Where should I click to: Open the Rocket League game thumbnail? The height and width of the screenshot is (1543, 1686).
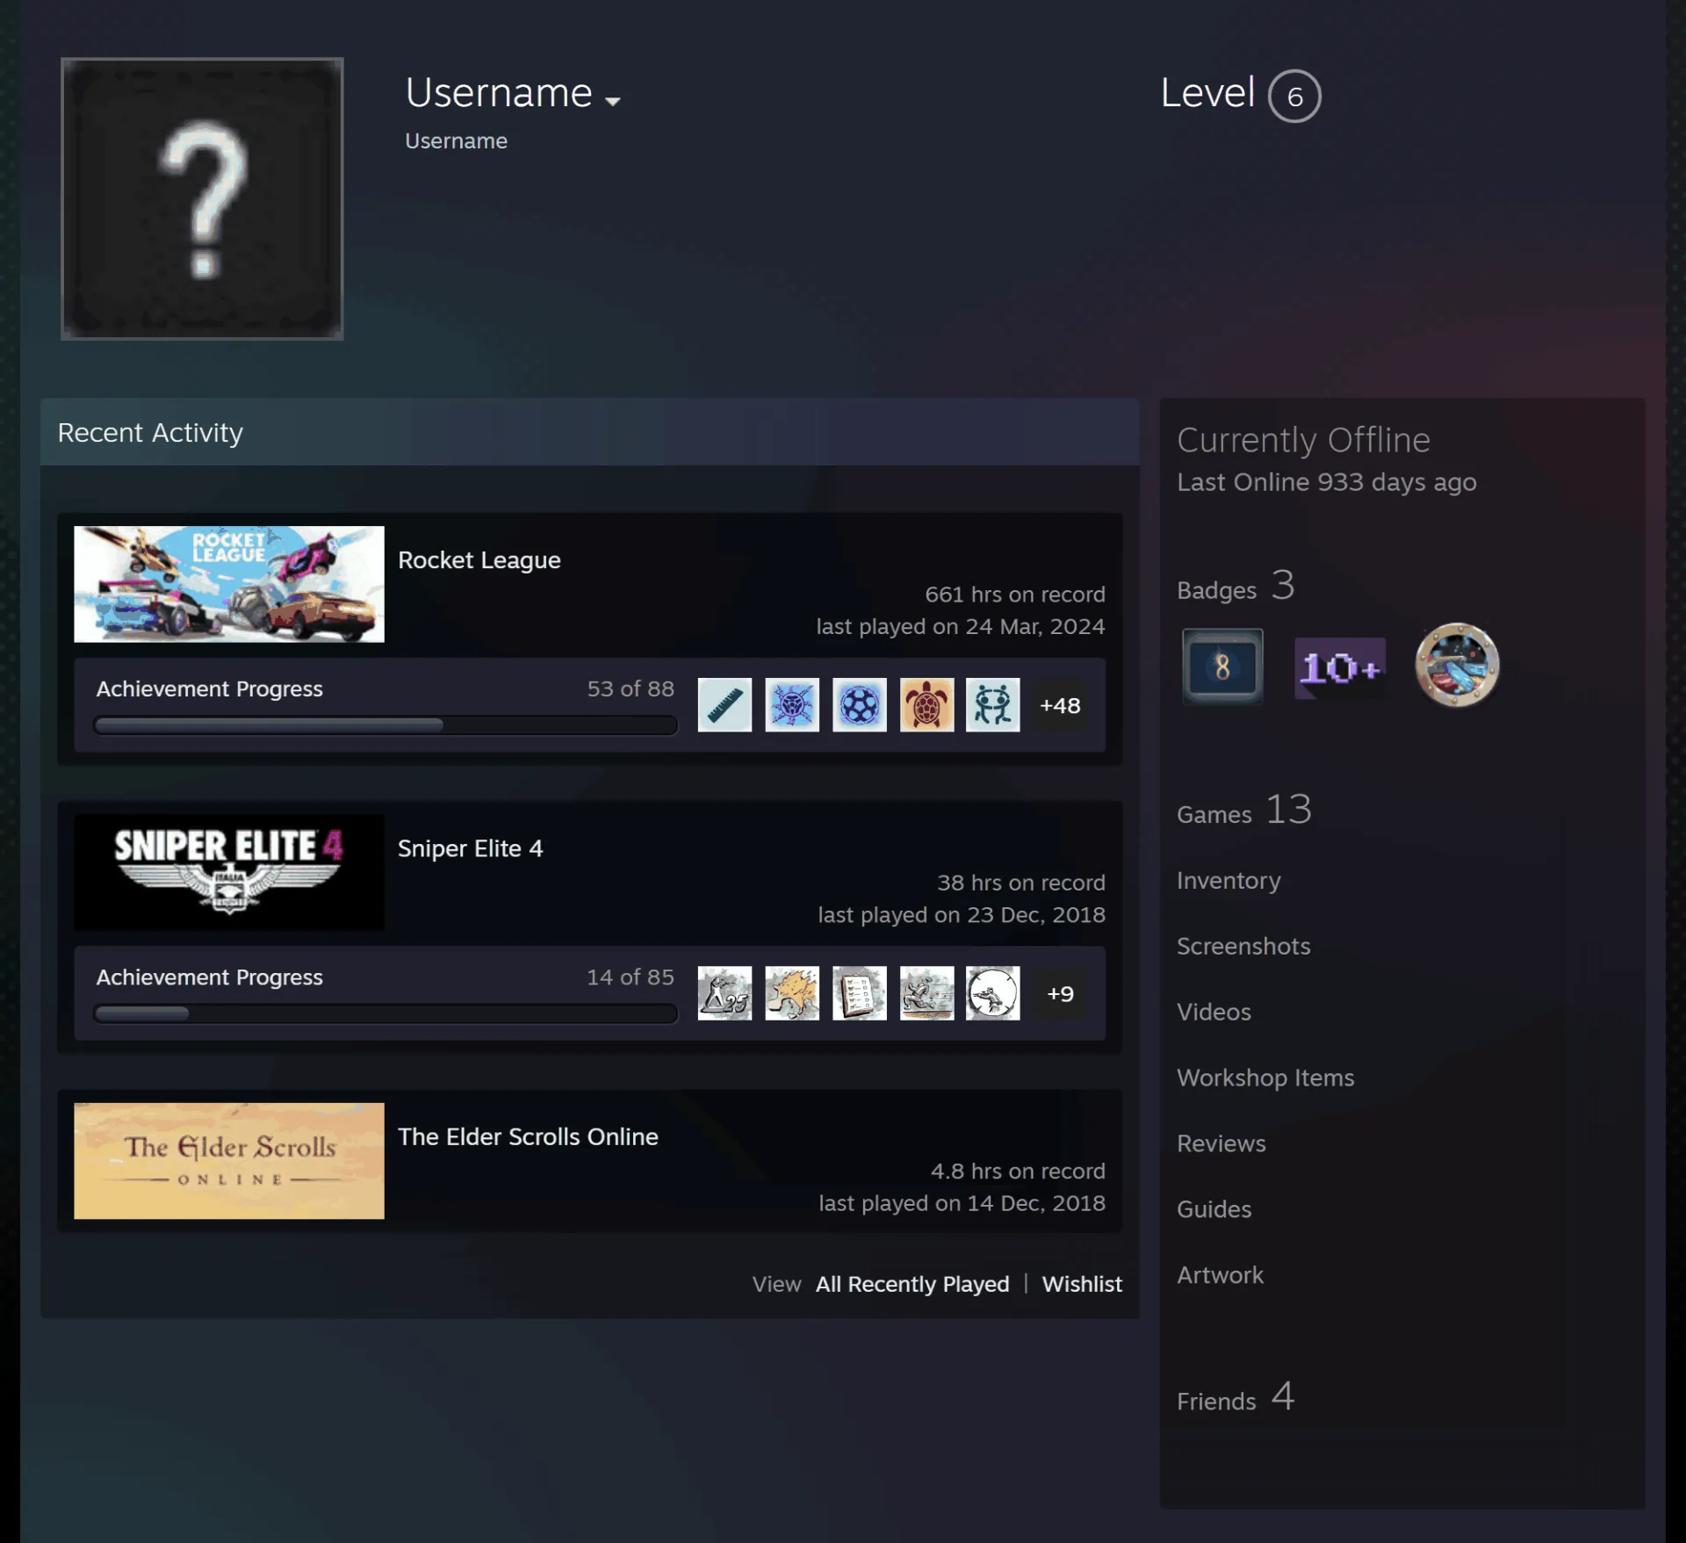click(x=229, y=584)
